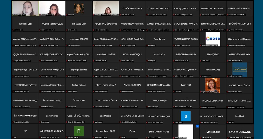Viewport: 263px width, 139px height.
Task: Select the Bandırma OSB/Gülçin tile
Action: coord(213,24)
